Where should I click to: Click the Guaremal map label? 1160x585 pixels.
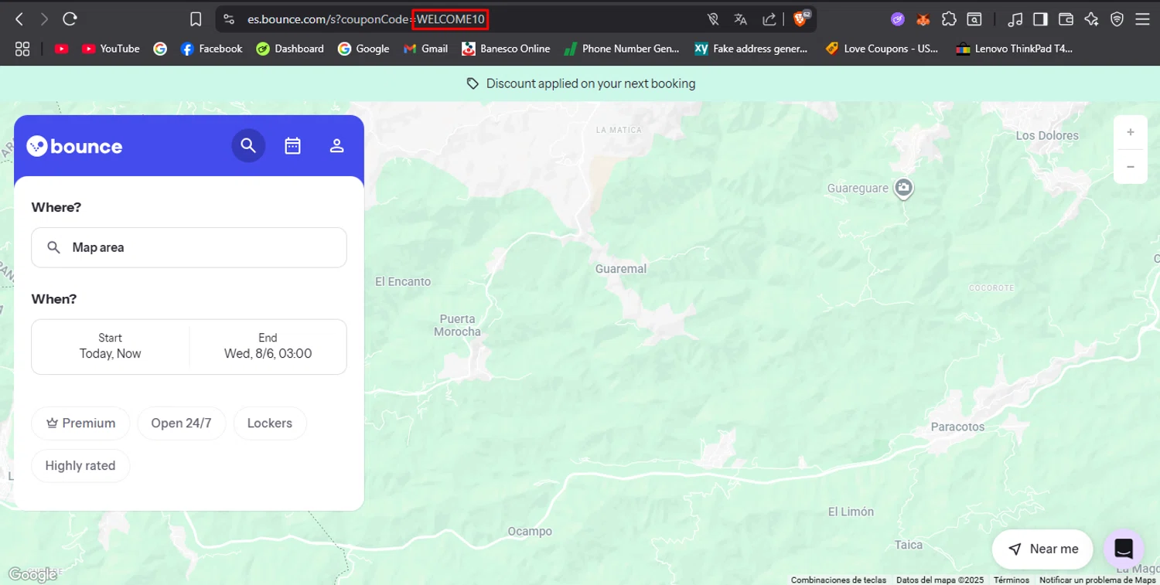pos(621,269)
